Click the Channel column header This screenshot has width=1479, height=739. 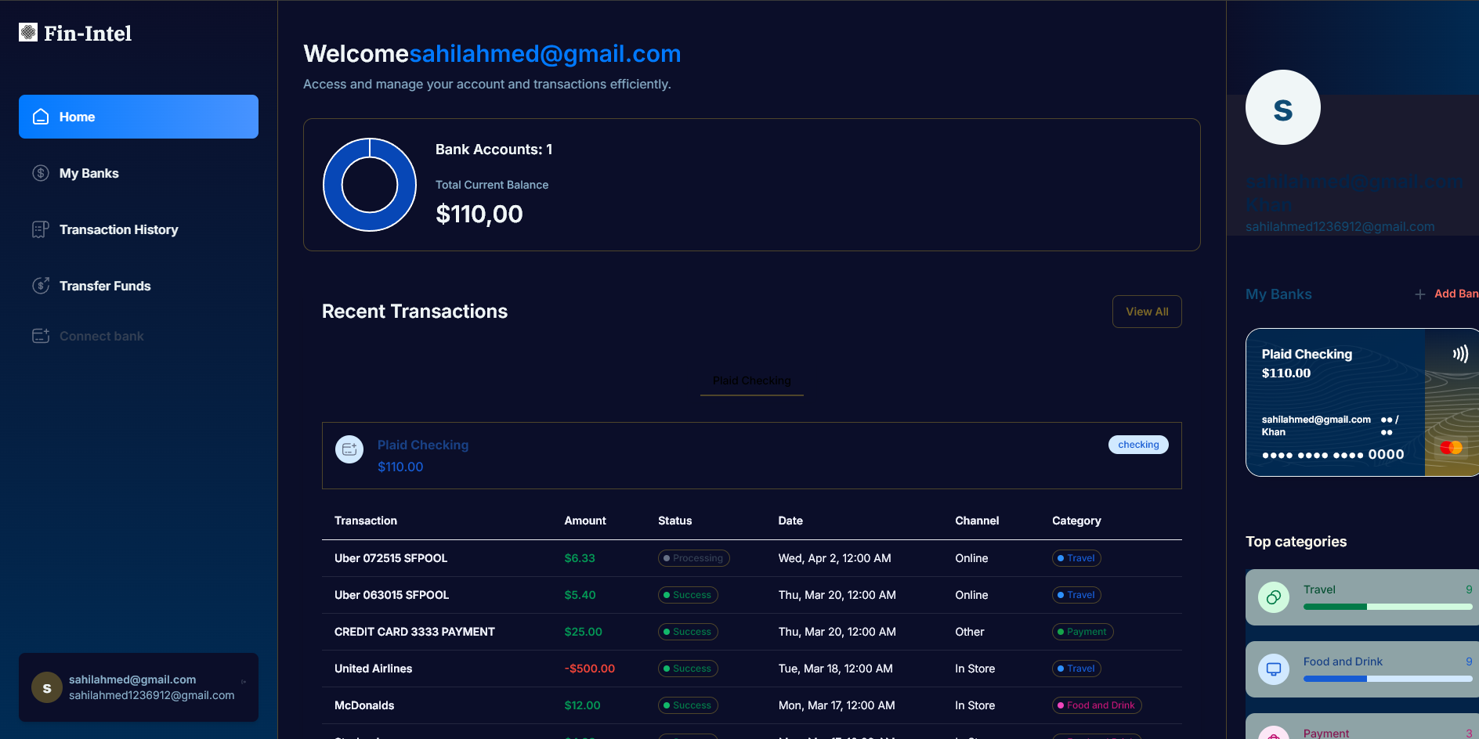pyautogui.click(x=977, y=521)
